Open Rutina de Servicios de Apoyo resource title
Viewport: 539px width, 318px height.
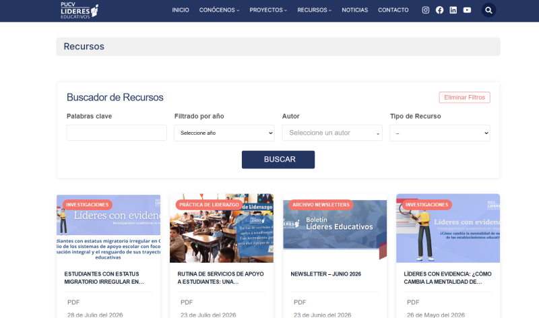click(x=221, y=278)
